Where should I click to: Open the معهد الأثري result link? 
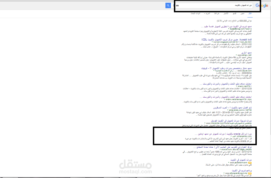click(246, 53)
